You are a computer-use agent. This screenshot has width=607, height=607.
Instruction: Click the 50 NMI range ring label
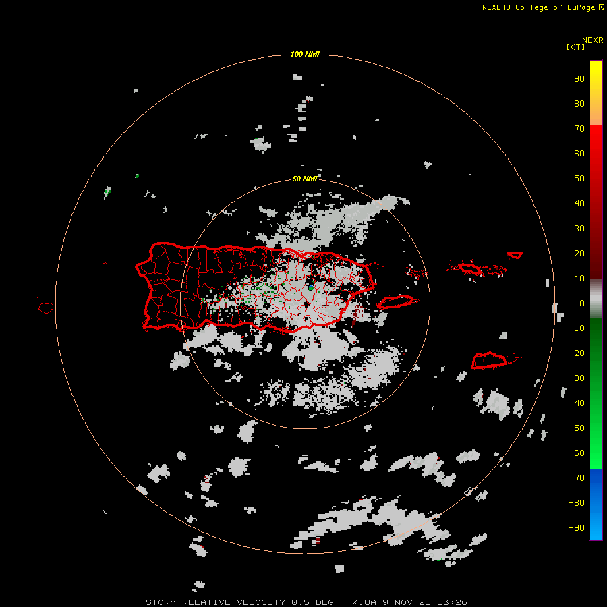[x=305, y=179]
